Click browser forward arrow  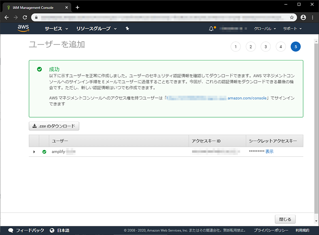click(x=16, y=17)
